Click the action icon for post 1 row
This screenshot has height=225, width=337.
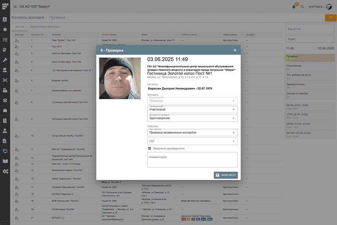[x=17, y=41]
